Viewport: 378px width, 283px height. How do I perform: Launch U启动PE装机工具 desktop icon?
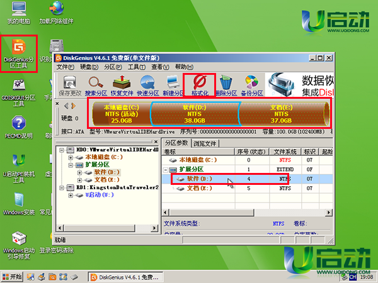coord(19,169)
